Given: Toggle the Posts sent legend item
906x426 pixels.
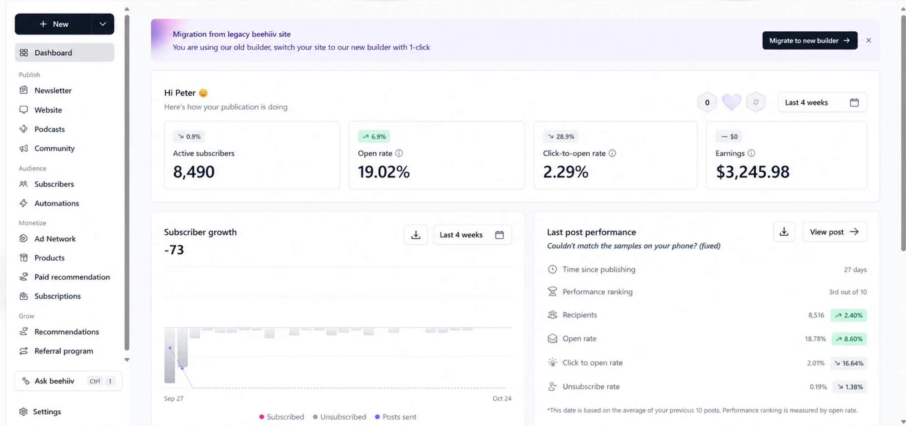Looking at the screenshot, I should coord(395,416).
